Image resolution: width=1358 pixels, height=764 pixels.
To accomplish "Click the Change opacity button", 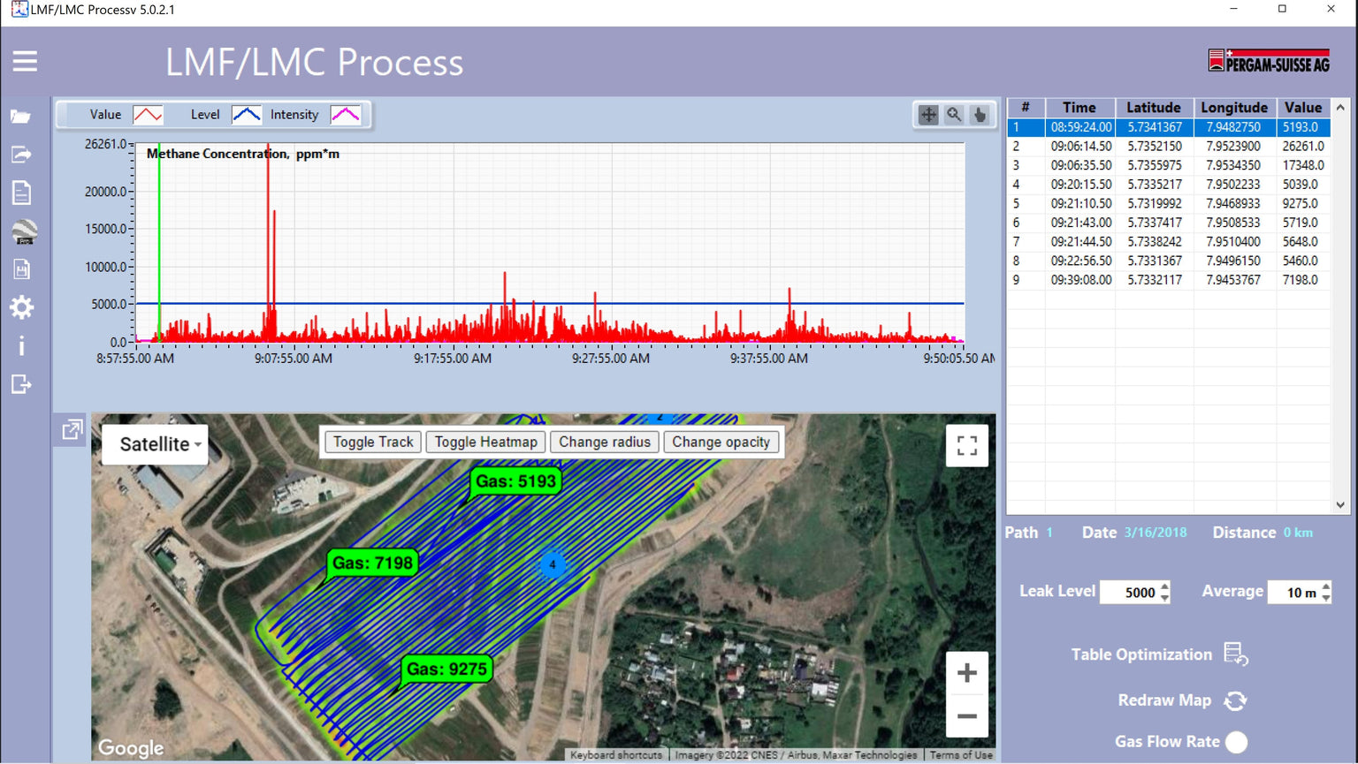I will coord(721,442).
